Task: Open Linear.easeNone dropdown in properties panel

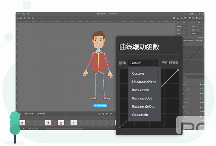Action: [188, 40]
